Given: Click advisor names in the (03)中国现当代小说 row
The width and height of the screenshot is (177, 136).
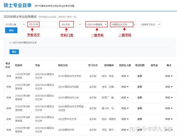Looking at the screenshot, I should pos(109,98).
